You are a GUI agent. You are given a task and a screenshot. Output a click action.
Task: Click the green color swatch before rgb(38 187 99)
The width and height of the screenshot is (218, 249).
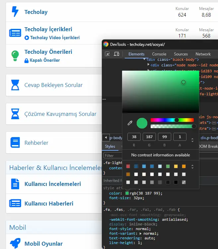point(127,193)
